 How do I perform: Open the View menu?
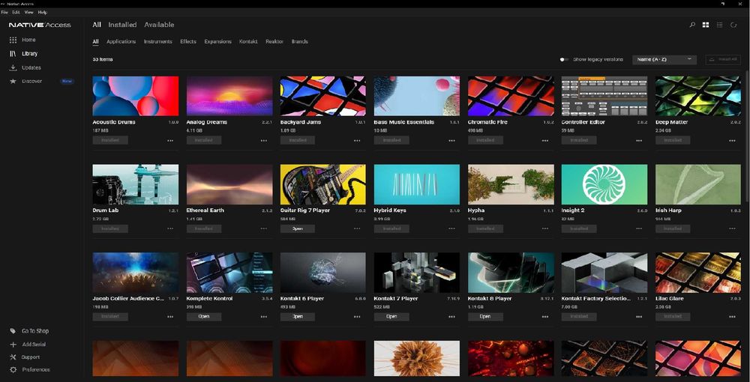click(x=28, y=12)
